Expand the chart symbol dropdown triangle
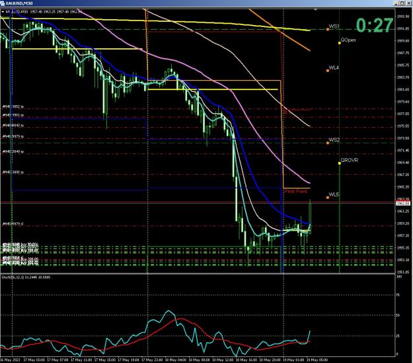Screen dimensions: 413x363 [3, 12]
